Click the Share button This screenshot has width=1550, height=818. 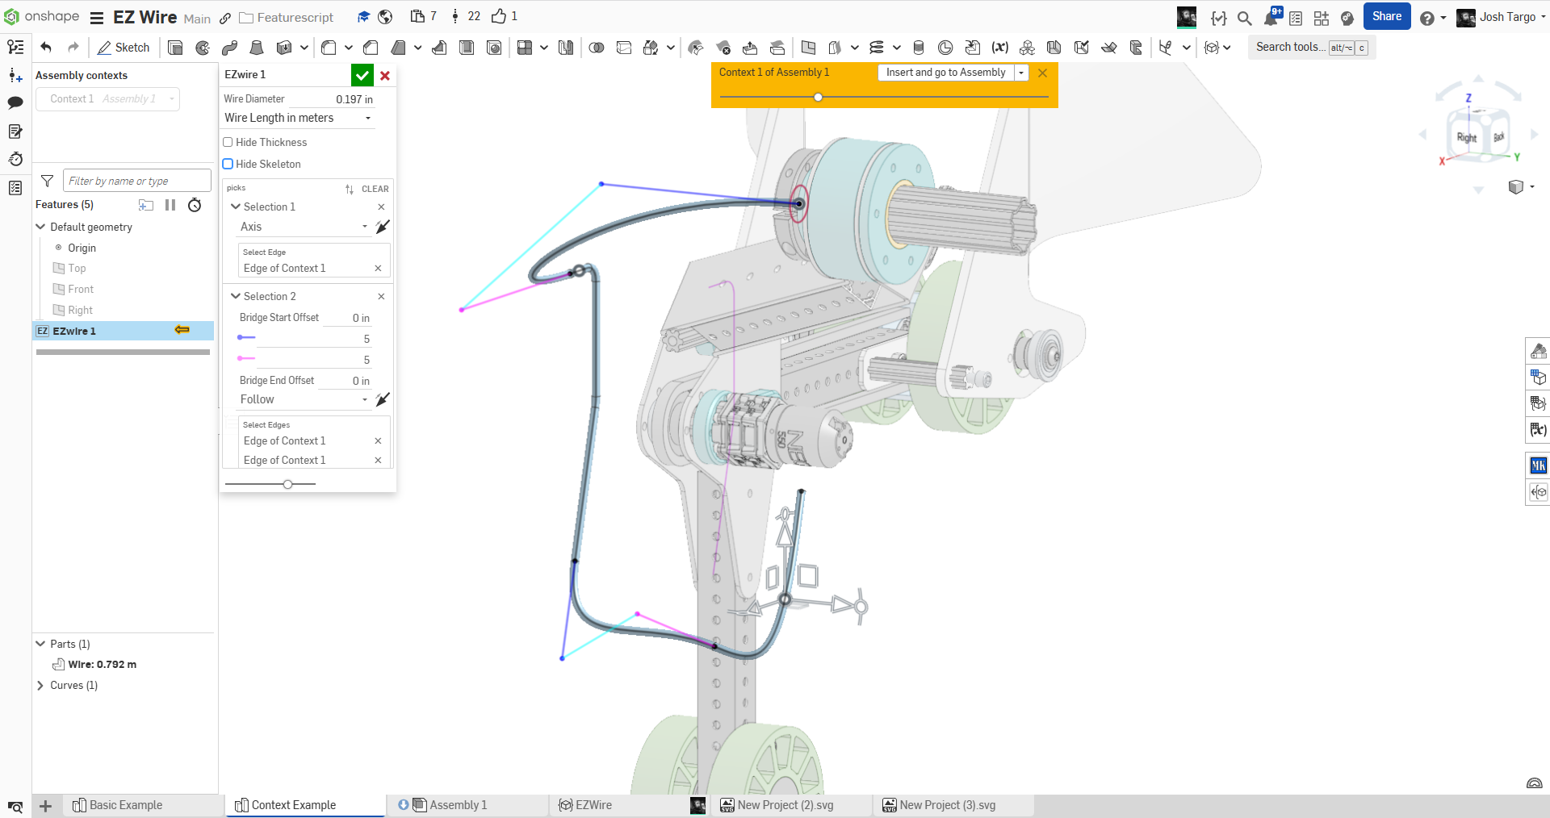[1387, 16]
